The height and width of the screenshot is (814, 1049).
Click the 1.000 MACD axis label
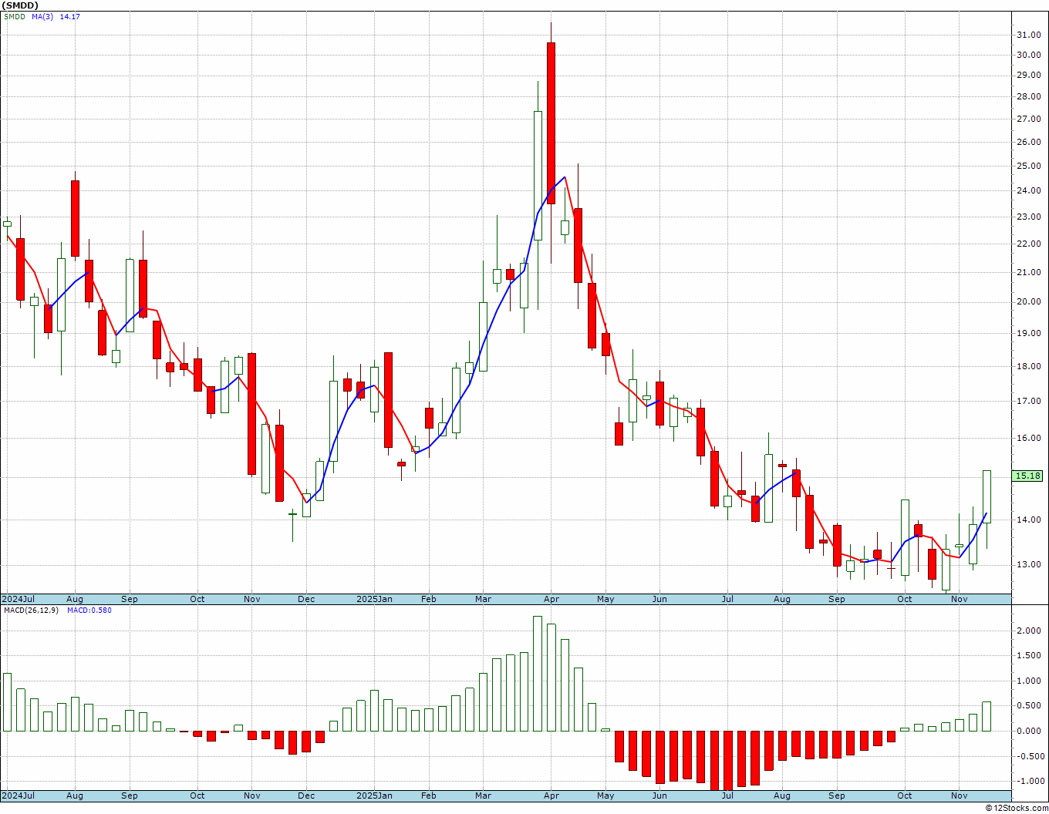pos(1029,681)
